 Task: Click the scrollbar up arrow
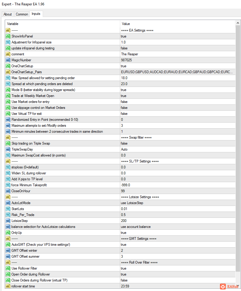click(x=238, y=23)
